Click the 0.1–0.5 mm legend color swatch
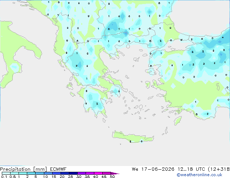The image size is (230, 178). tap(6, 173)
